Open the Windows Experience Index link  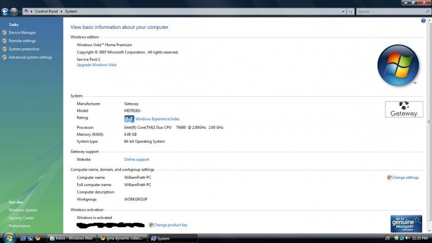tap(157, 119)
